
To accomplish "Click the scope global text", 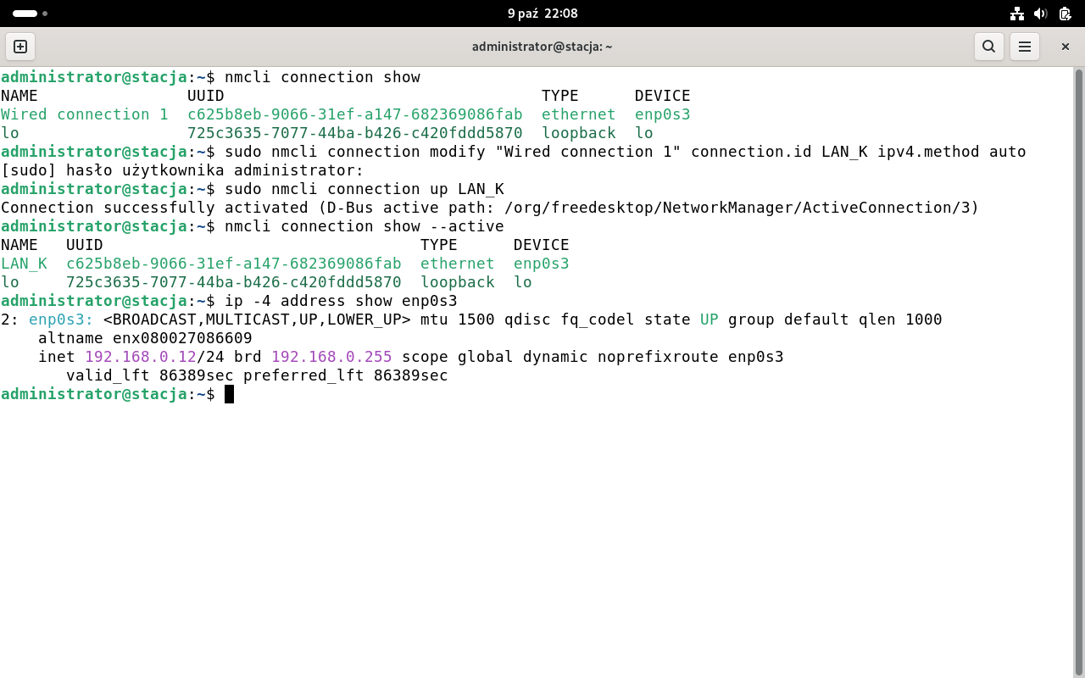I will (458, 357).
